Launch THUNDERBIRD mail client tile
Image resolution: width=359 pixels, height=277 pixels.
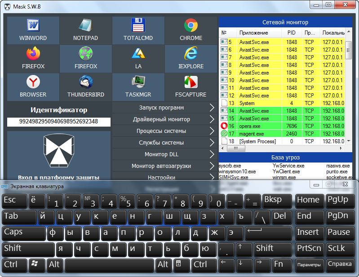tap(85, 87)
